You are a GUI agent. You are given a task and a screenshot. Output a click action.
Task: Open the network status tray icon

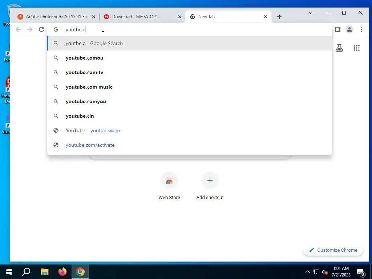(x=316, y=272)
